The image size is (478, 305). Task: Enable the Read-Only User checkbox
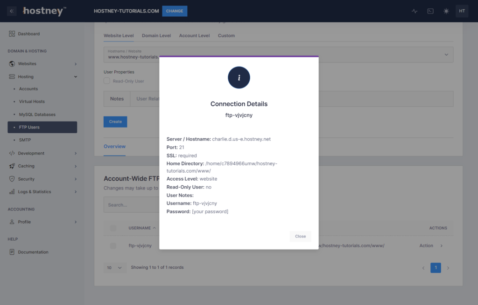(106, 81)
